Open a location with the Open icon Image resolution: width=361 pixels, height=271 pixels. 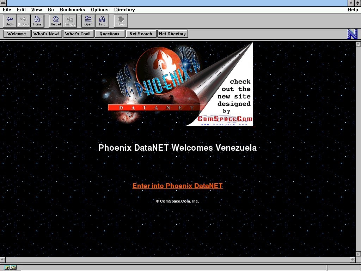[88, 21]
